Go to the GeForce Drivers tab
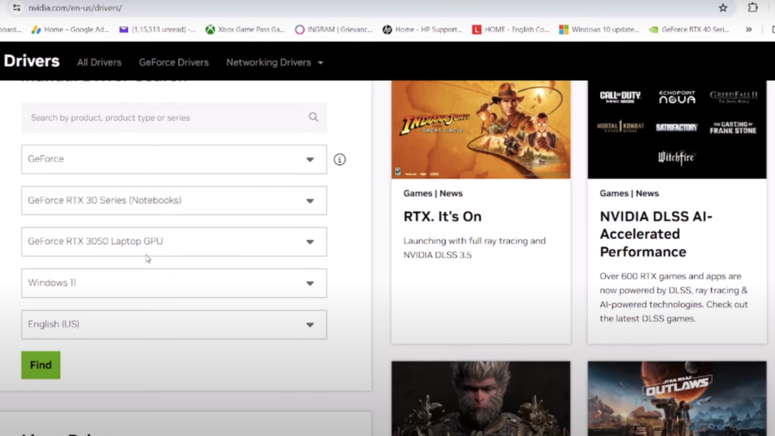Screen dimensions: 775x436 click(x=174, y=63)
